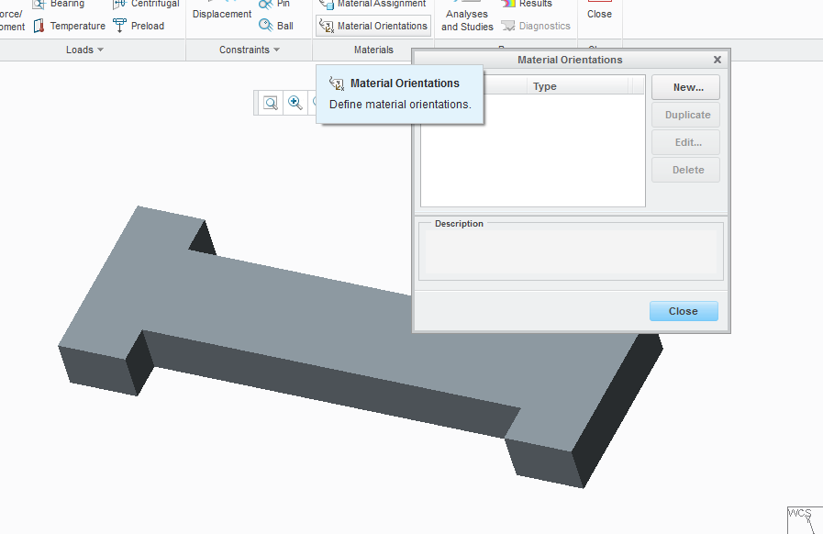Select the Pin constraint tool
The height and width of the screenshot is (534, 823).
[x=274, y=5]
